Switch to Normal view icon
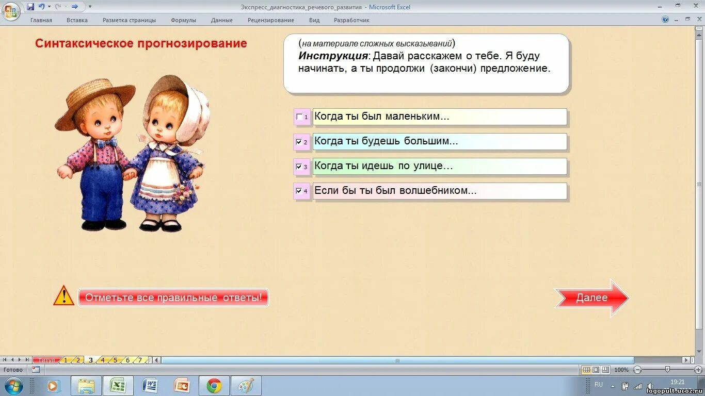Screen dimensions: 705x396 (x=586, y=370)
